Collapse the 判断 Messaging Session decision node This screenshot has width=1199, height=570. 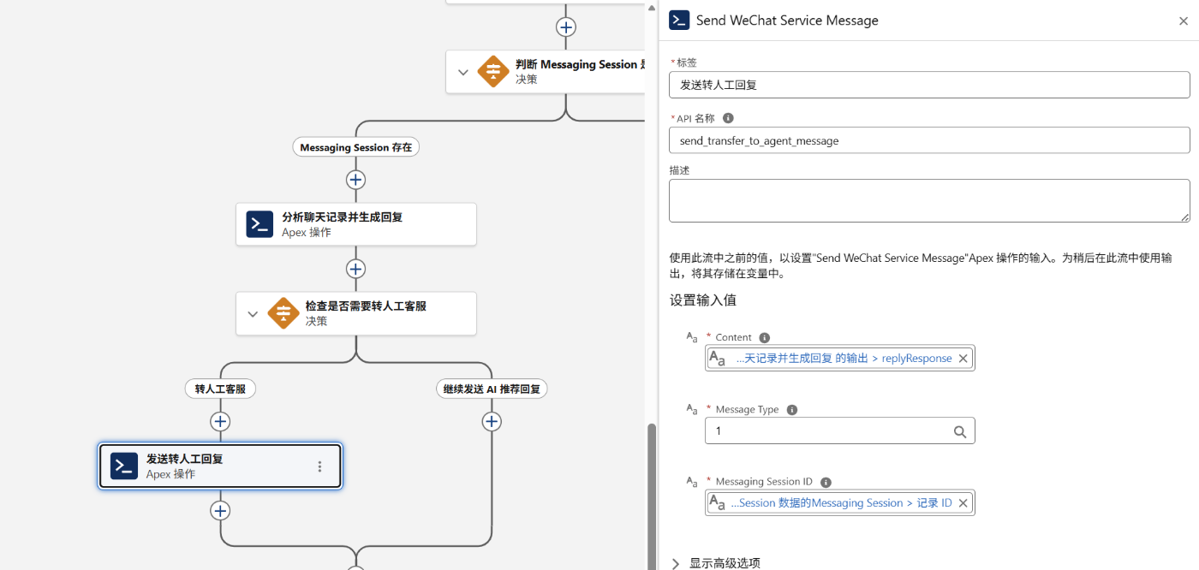point(463,72)
